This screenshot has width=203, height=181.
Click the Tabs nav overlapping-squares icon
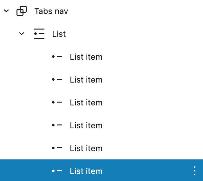22,11
